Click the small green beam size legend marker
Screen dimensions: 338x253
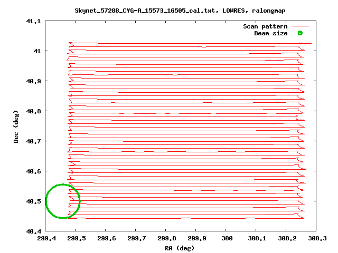(x=300, y=33)
